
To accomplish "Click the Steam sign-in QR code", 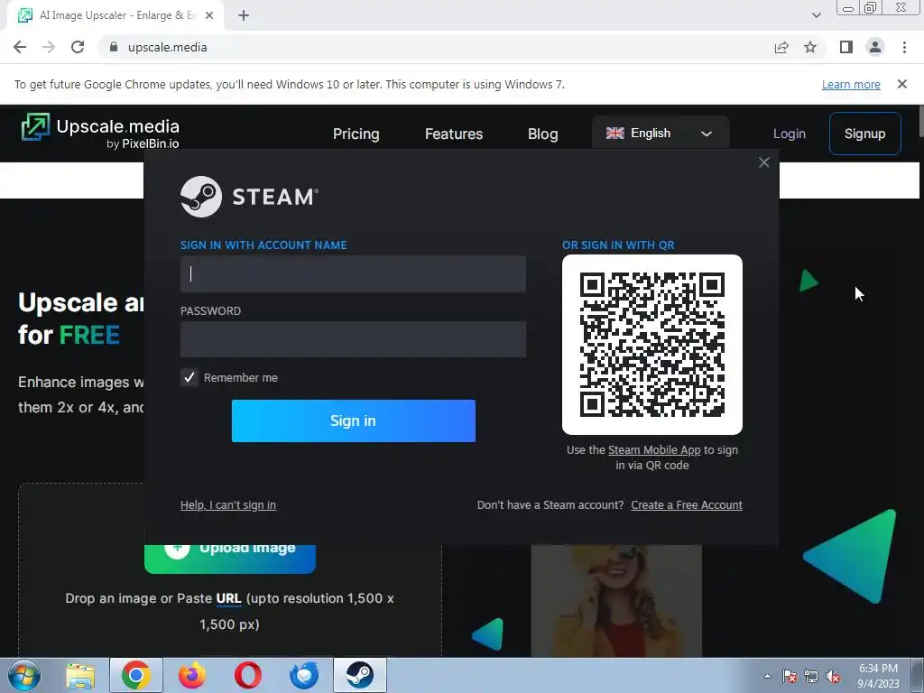I will [652, 345].
